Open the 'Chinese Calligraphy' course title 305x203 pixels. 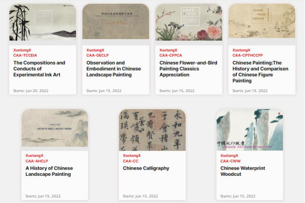tap(146, 168)
